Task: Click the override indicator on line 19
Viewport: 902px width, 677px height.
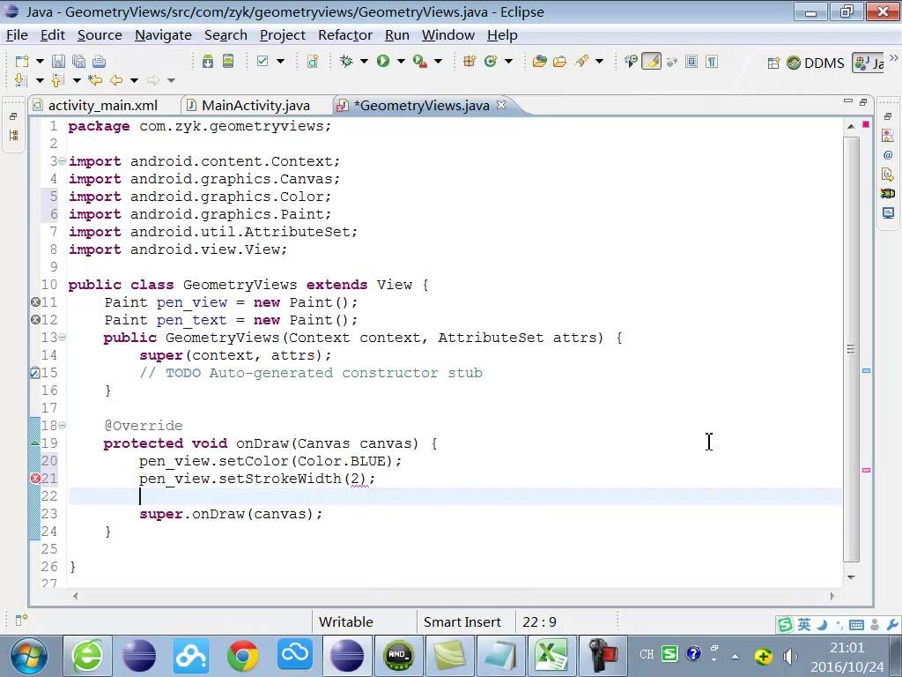Action: click(34, 443)
